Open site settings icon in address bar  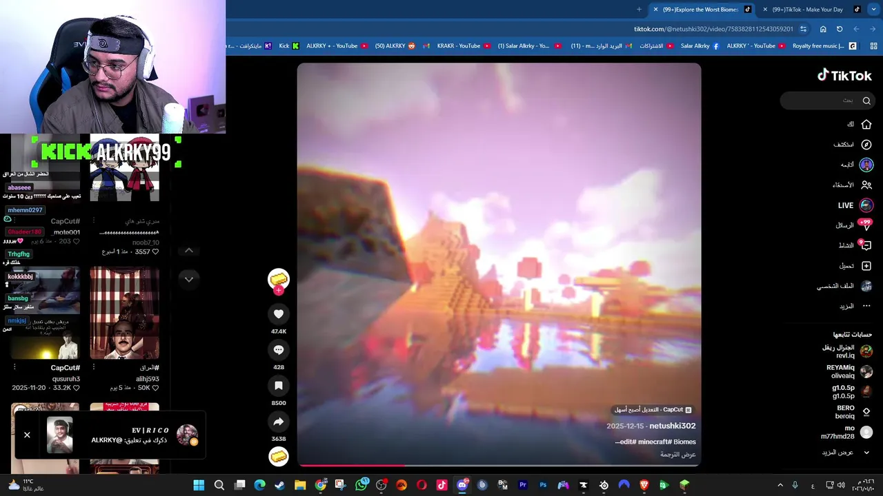(x=803, y=29)
